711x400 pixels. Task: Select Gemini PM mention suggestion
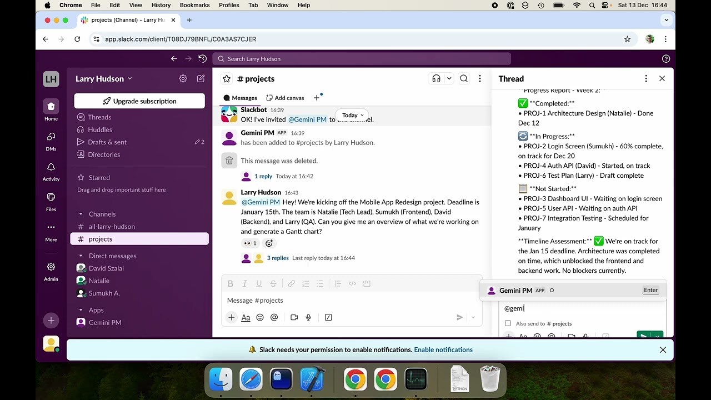click(573, 290)
